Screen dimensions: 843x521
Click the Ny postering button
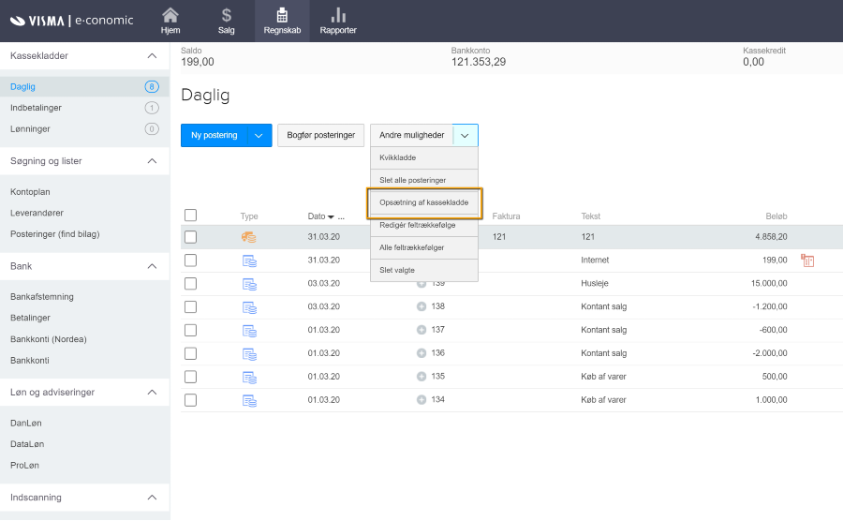(214, 136)
